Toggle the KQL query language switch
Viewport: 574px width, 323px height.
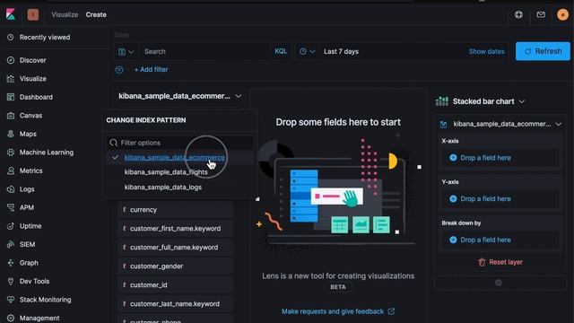click(x=281, y=51)
